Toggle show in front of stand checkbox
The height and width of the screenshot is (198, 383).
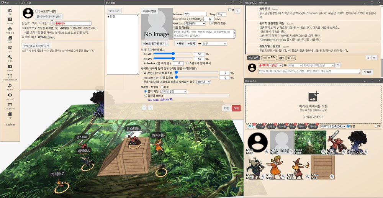(x=187, y=63)
